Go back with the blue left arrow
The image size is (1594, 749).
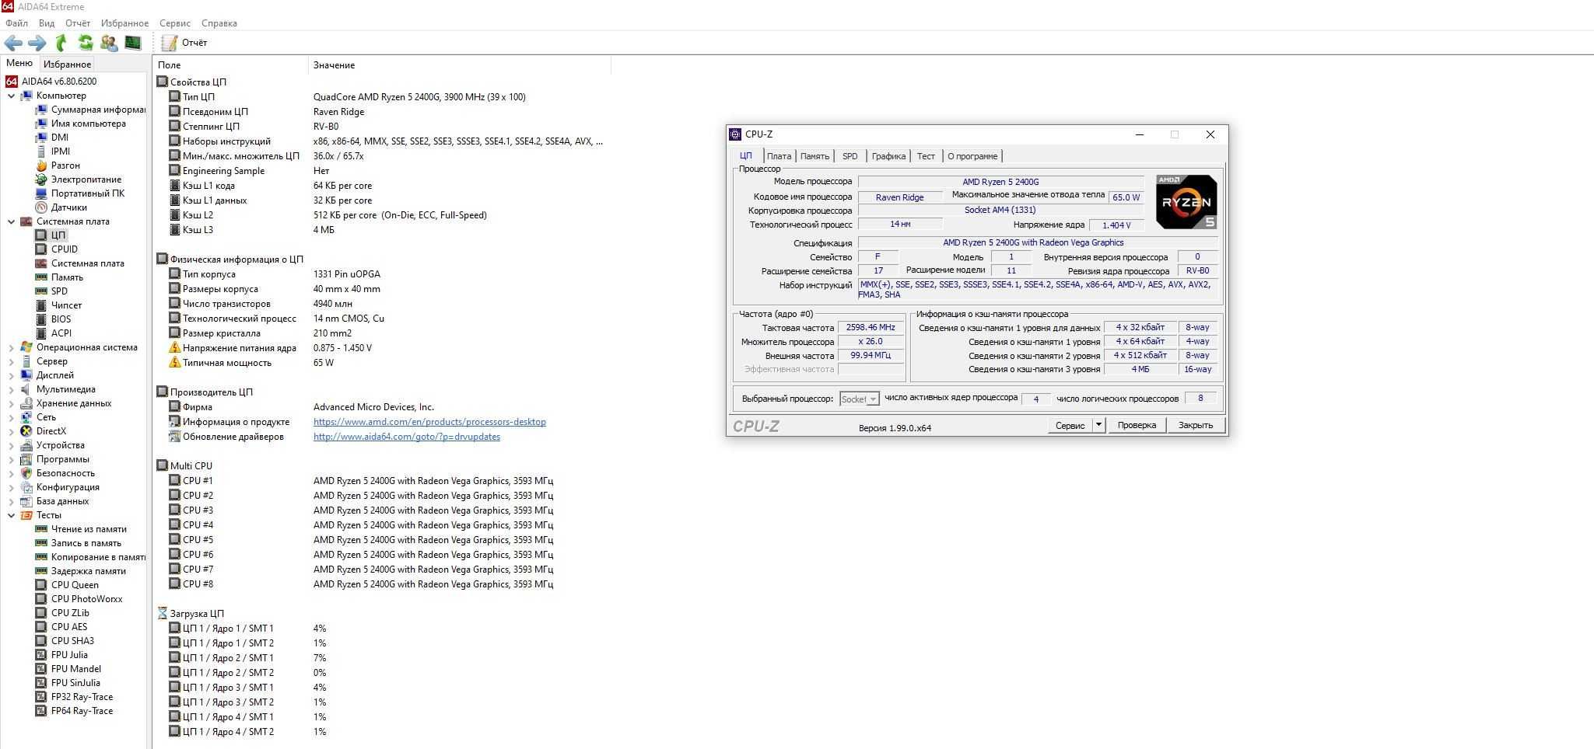coord(13,43)
